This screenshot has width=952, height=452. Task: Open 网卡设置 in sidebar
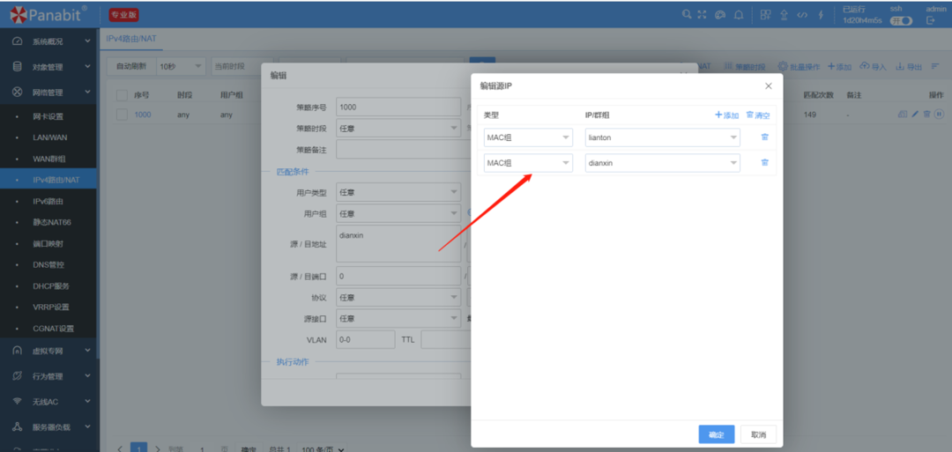click(48, 116)
